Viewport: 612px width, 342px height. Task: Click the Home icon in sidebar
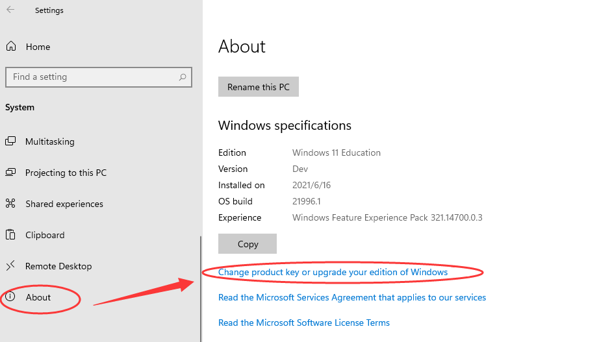(10, 47)
